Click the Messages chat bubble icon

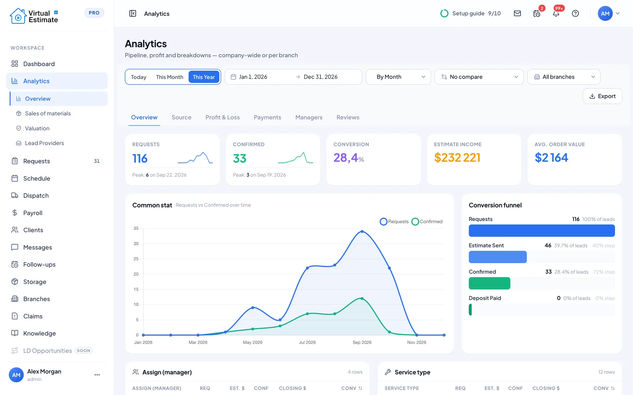coord(15,247)
